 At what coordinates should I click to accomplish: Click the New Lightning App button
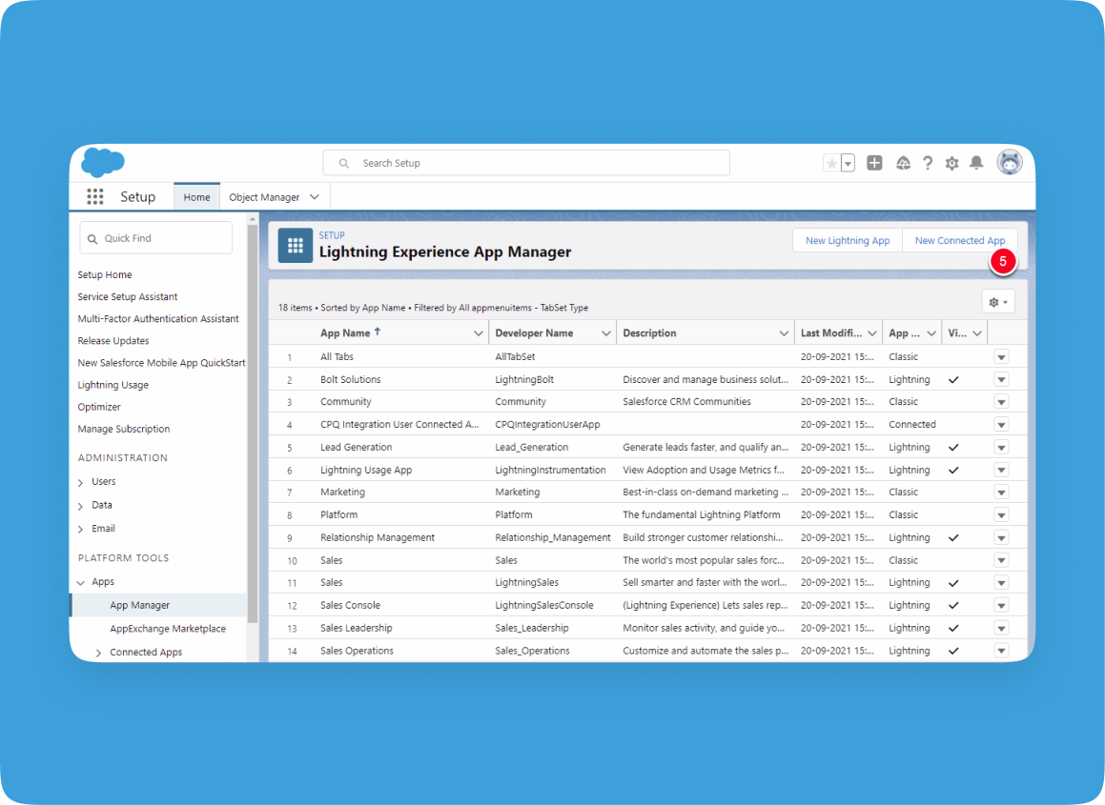(847, 241)
